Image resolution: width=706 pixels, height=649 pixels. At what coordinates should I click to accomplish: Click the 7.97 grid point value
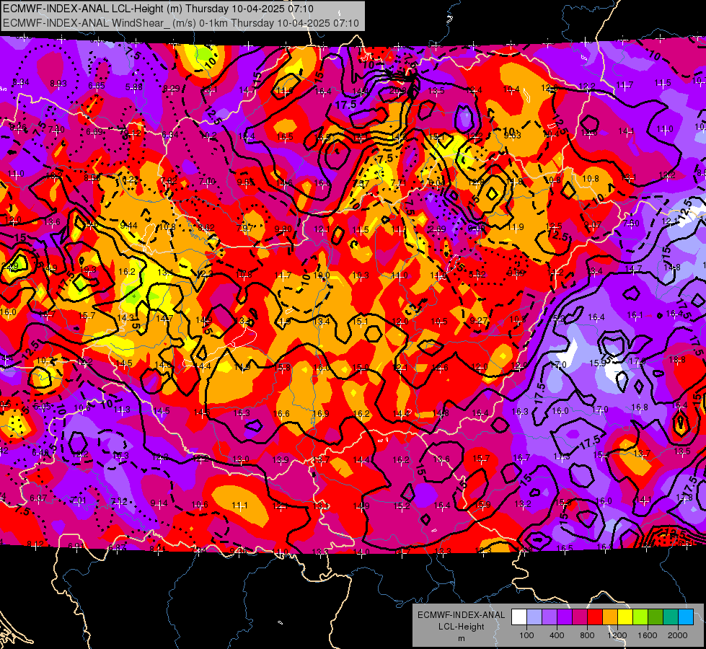pos(245,228)
